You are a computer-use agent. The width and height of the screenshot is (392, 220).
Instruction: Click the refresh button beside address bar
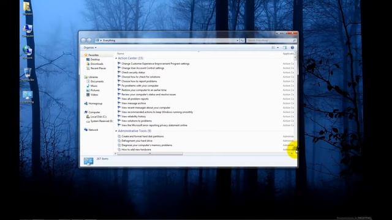(242, 40)
